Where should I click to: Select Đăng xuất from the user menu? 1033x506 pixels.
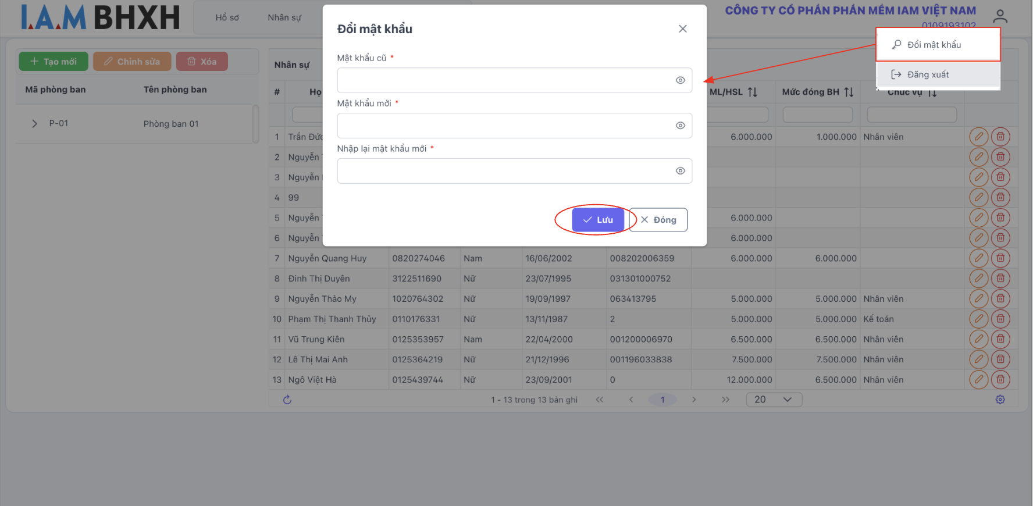(x=928, y=74)
